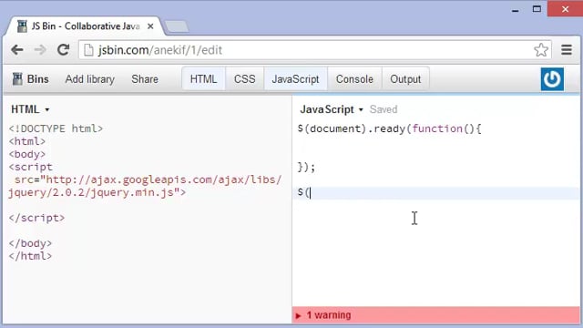Click the Saved status label
Image resolution: width=583 pixels, height=328 pixels.
tap(384, 109)
